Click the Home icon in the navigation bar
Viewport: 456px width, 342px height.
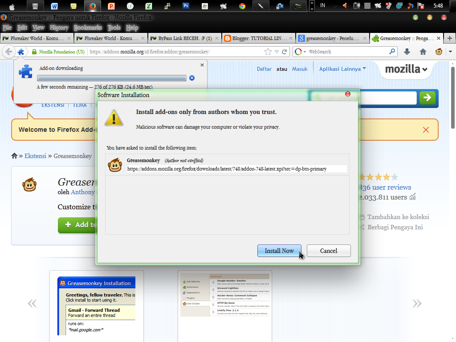tap(423, 52)
